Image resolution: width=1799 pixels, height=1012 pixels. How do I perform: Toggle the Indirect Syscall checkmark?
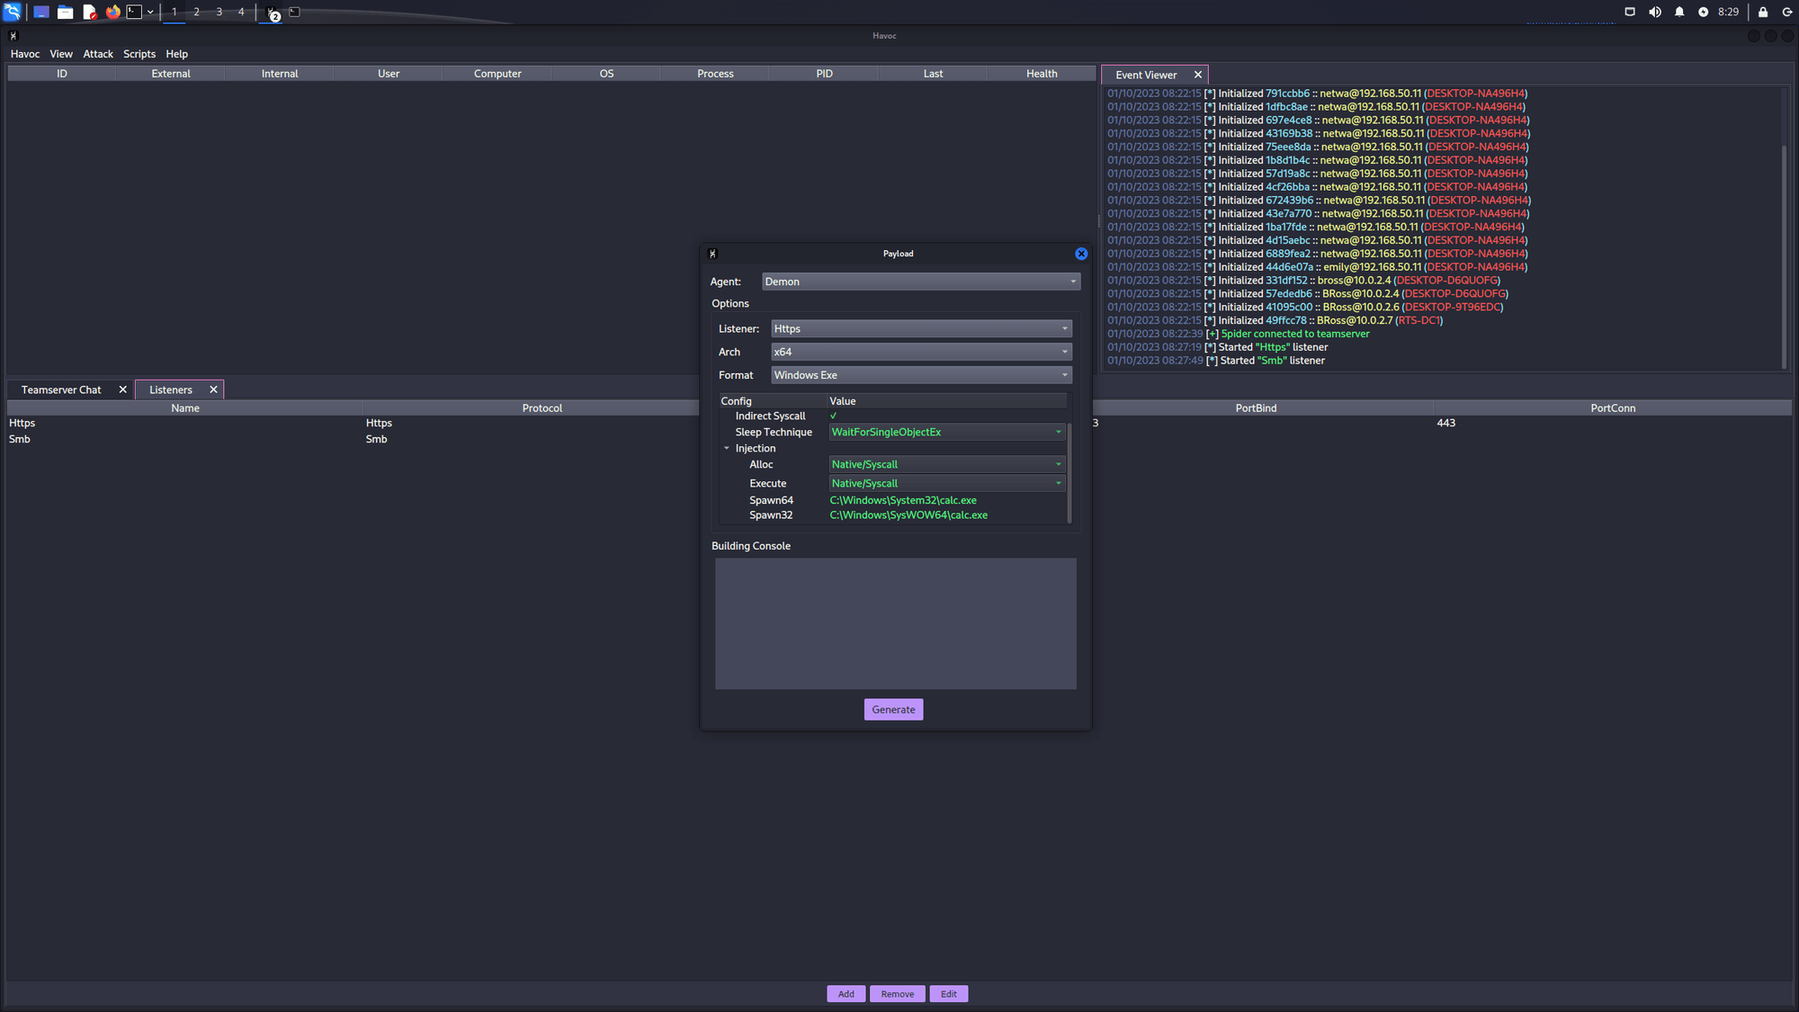833,416
